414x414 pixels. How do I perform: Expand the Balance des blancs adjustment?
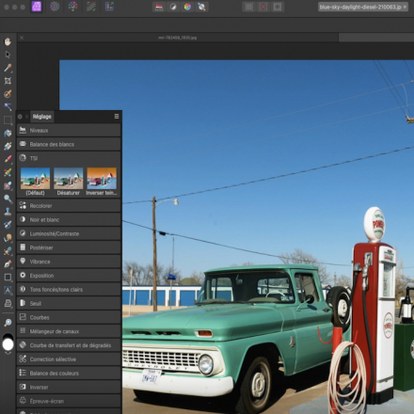[69, 144]
